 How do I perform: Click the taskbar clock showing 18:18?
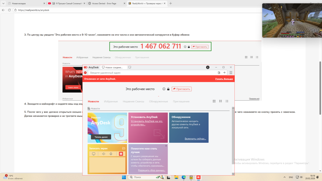pyautogui.click(x=310, y=177)
